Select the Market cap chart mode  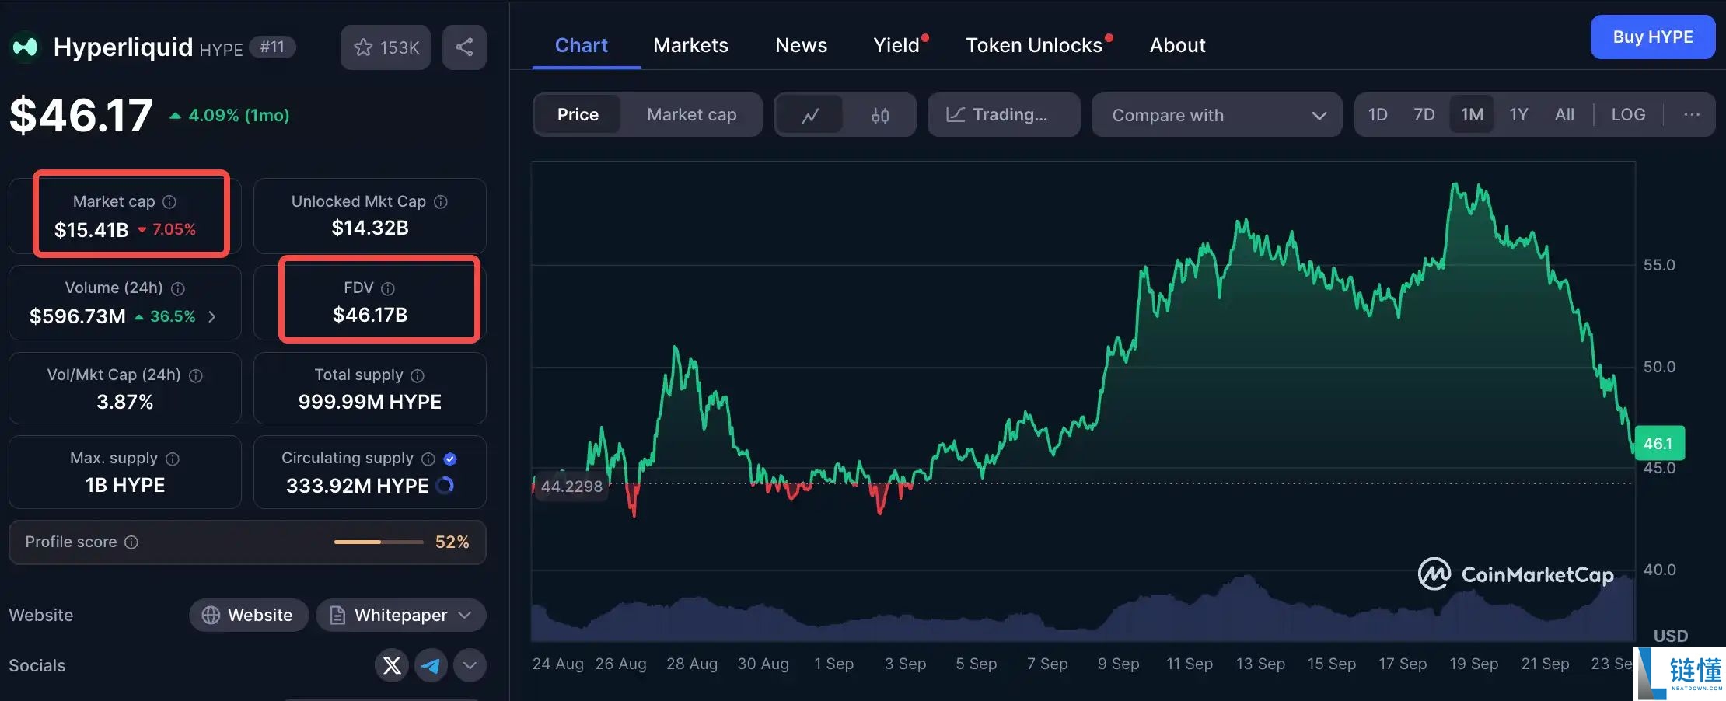coord(691,115)
